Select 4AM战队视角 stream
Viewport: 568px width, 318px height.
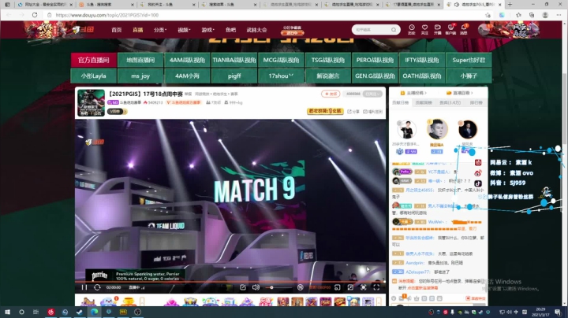[x=187, y=60]
